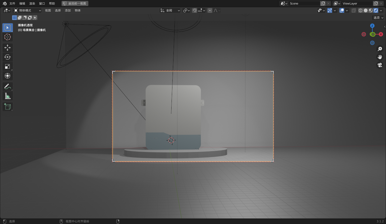Click the sidebar expand arrow
Image resolution: width=386 pixels, height=224 pixels.
(x=385, y=26)
